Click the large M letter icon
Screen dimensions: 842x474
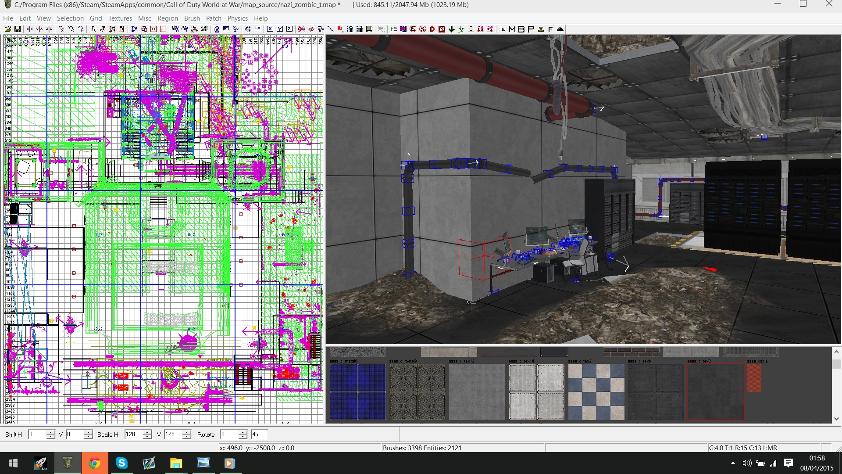512,29
